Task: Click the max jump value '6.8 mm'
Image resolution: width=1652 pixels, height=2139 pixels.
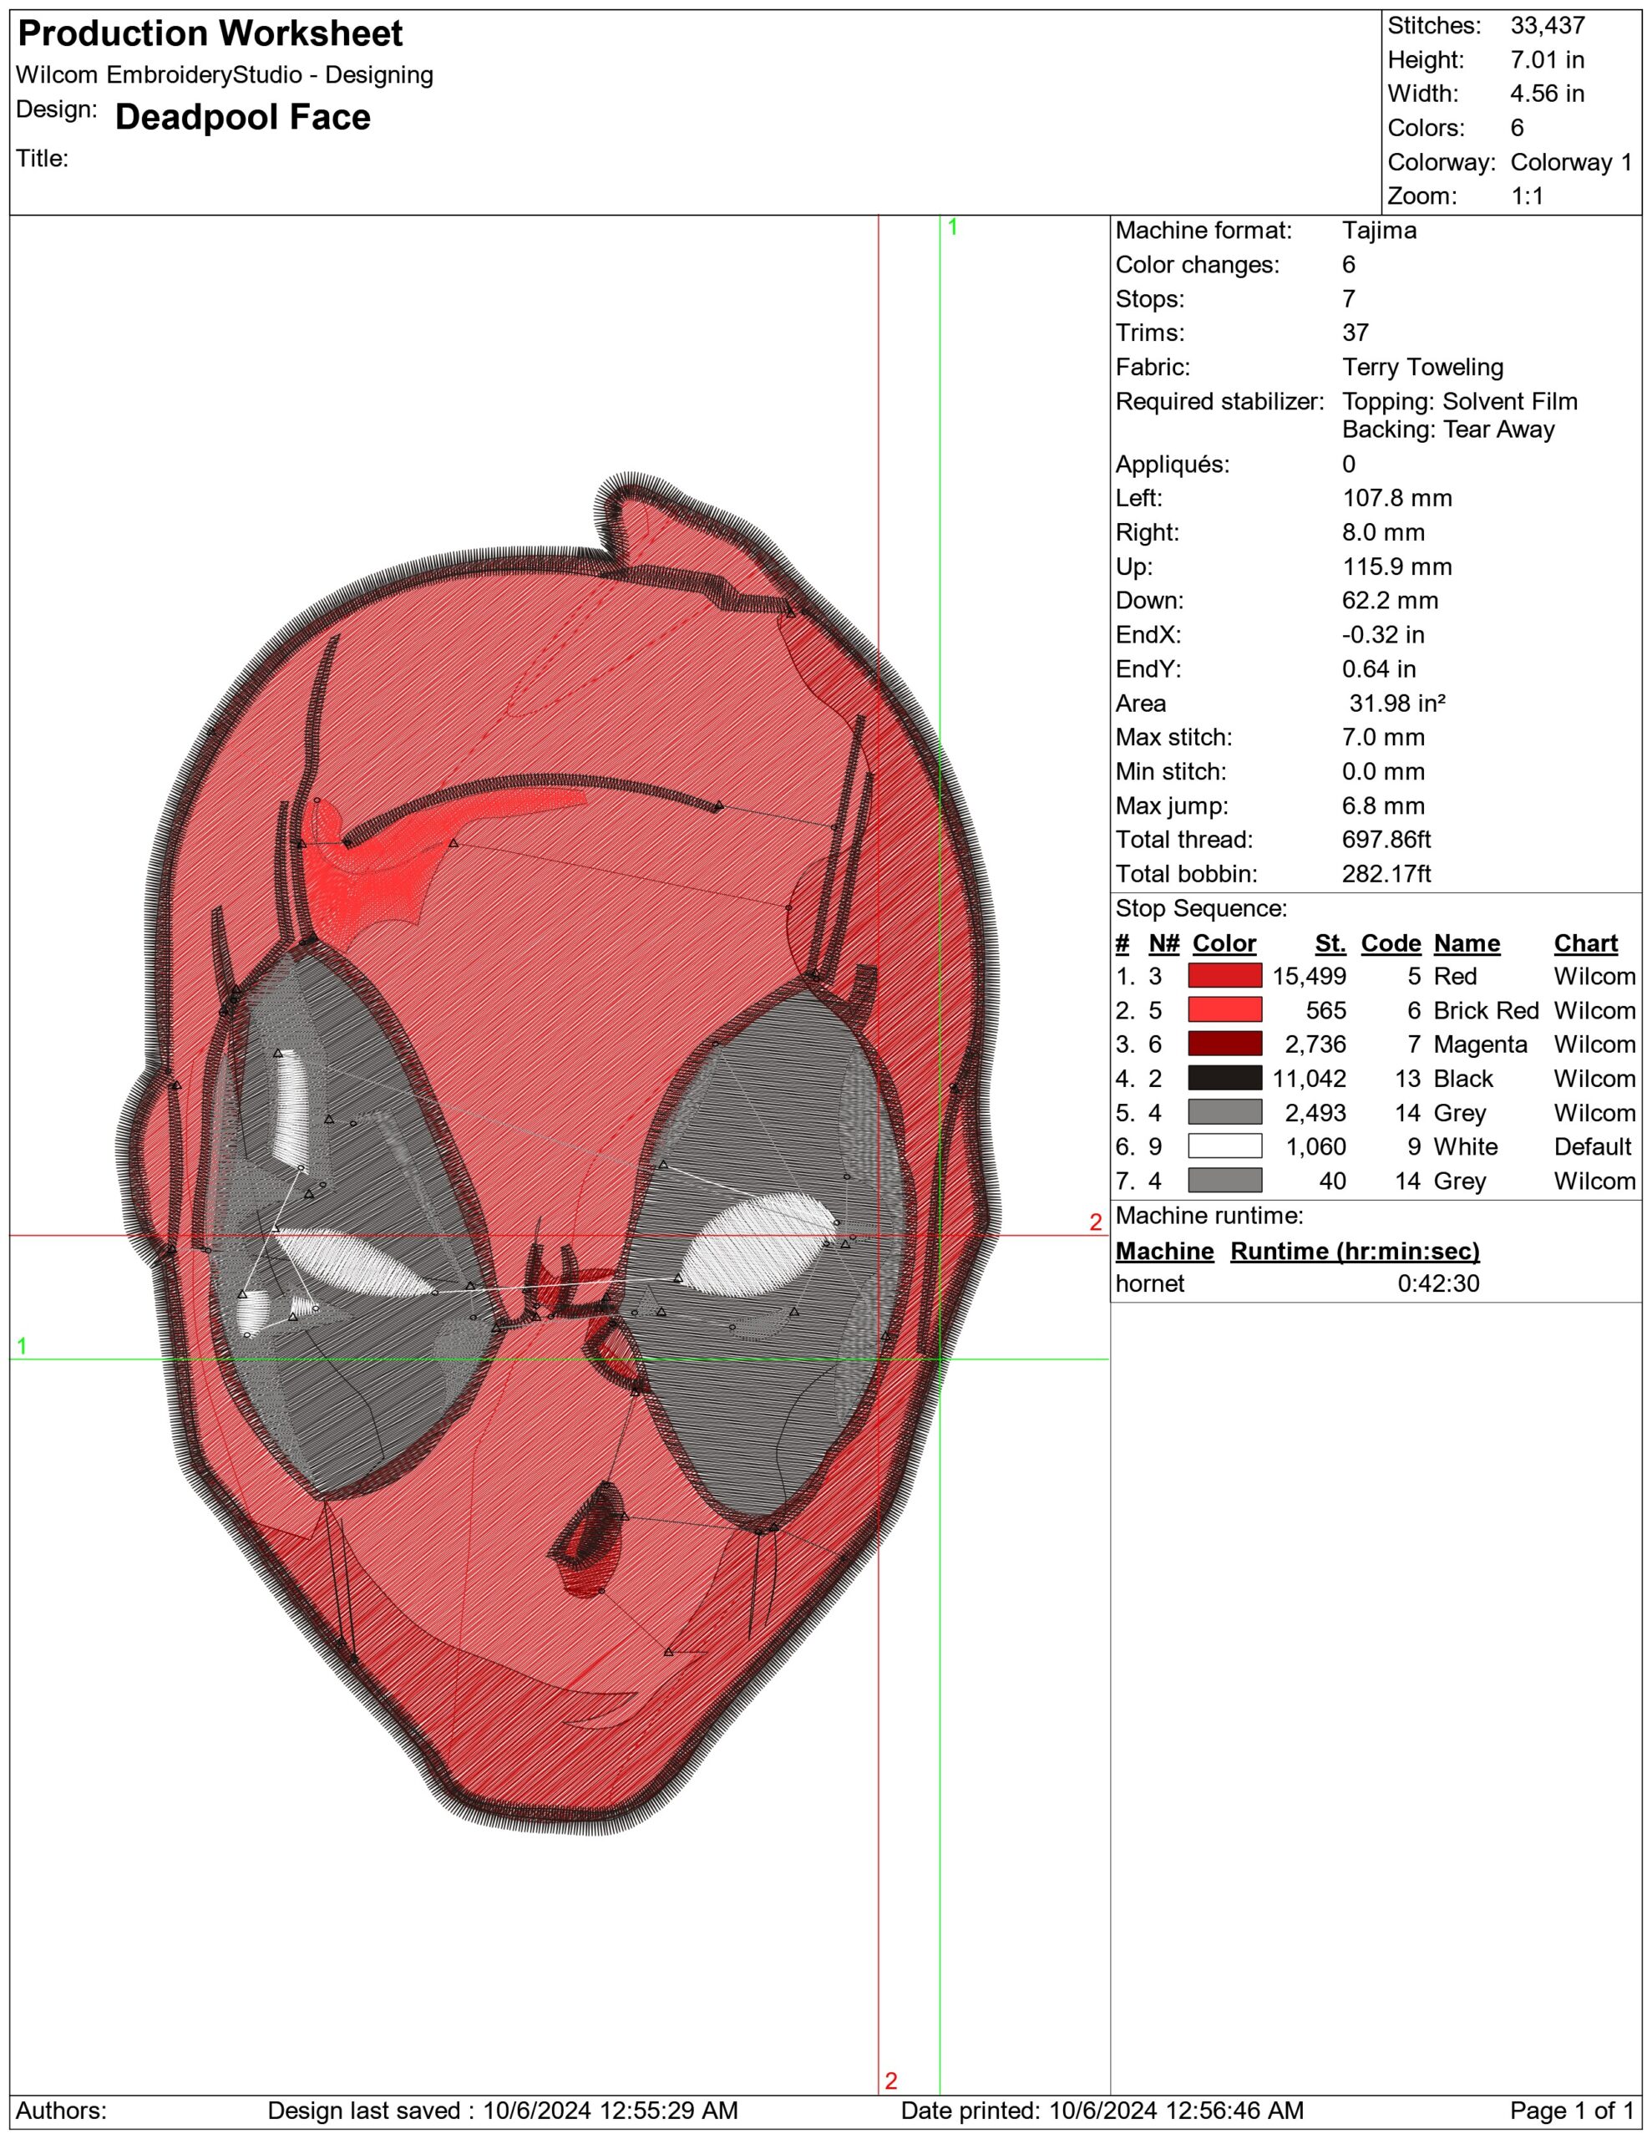Action: (1383, 806)
